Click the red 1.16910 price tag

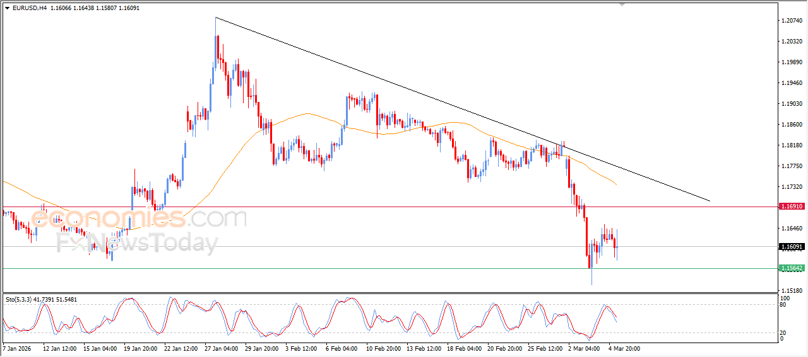(x=792, y=207)
